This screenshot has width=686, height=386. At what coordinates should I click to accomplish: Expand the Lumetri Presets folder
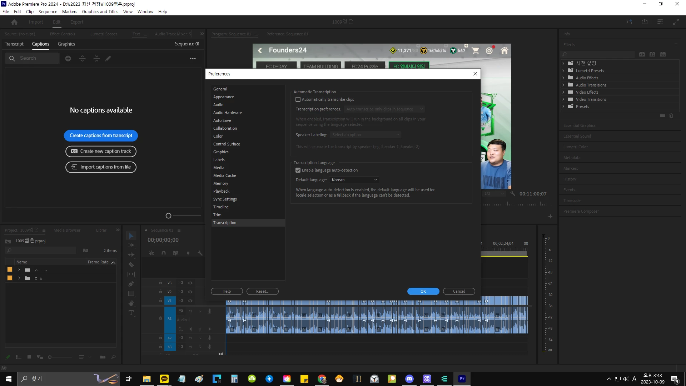[563, 71]
